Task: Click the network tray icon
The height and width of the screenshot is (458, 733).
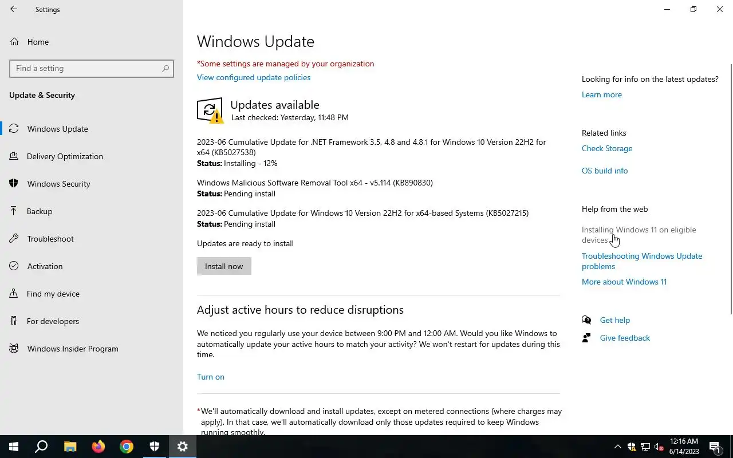Action: coord(645,447)
